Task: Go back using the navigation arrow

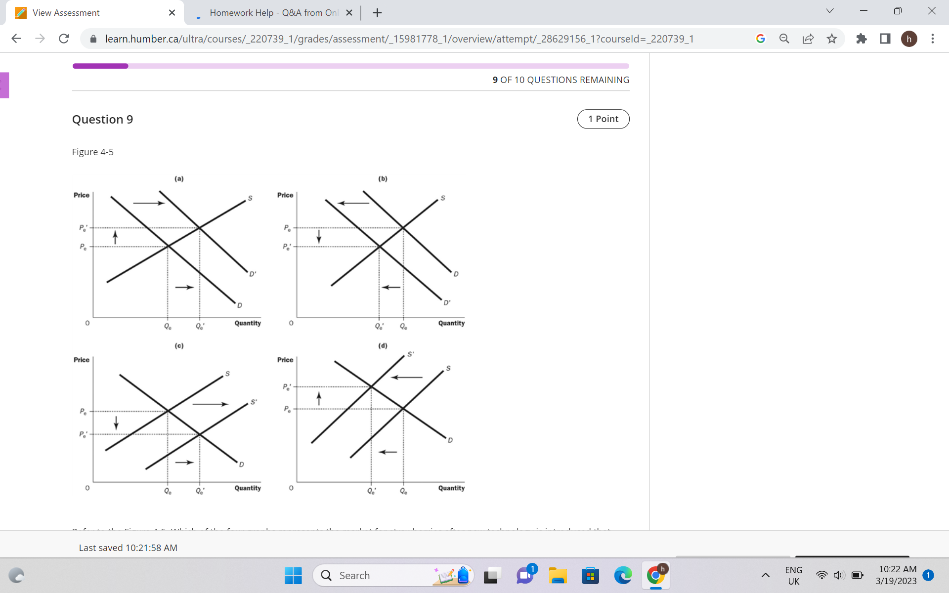Action: click(x=16, y=39)
